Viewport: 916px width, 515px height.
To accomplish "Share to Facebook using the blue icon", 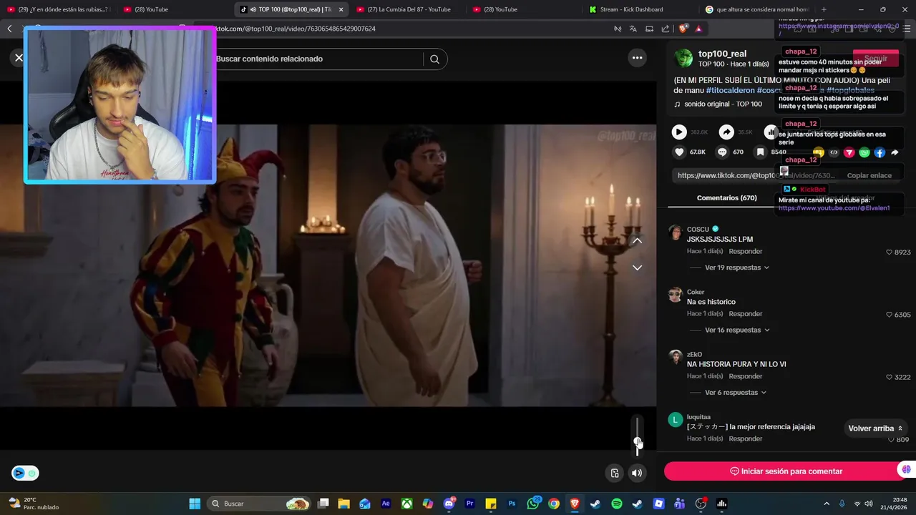I will (x=880, y=152).
